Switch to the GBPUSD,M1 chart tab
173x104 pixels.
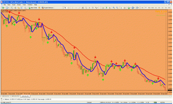(x=6, y=96)
